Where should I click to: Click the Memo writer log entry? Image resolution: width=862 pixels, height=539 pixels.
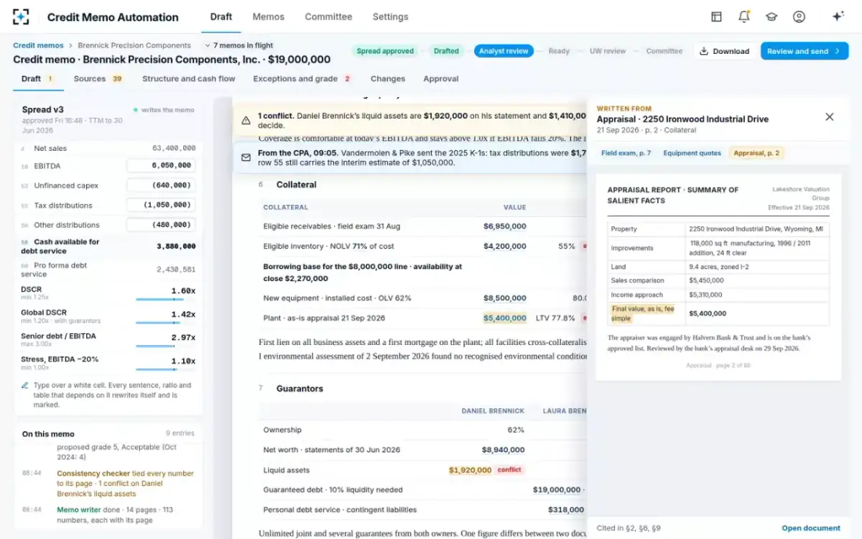[x=108, y=515]
